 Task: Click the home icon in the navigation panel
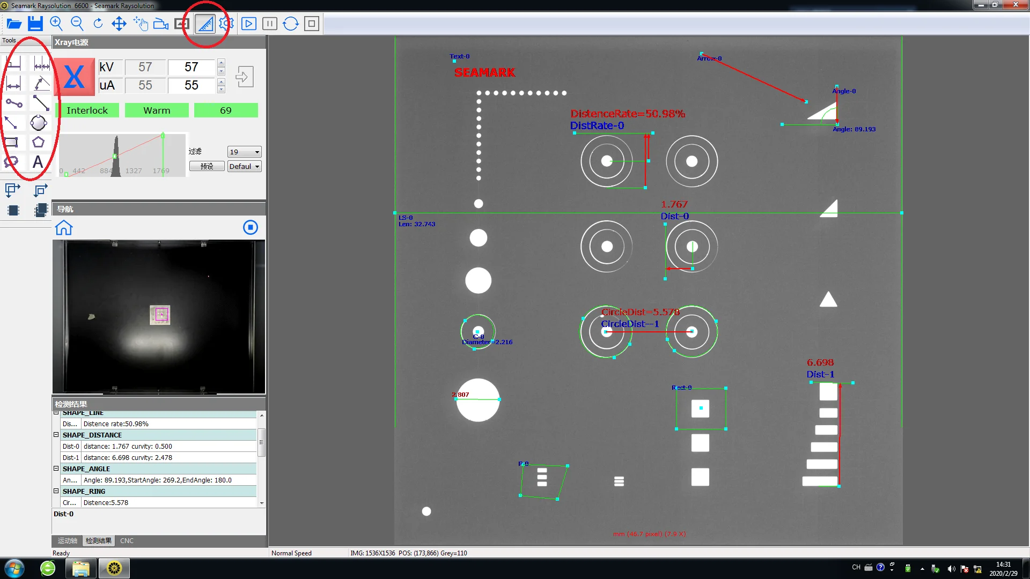(x=63, y=228)
